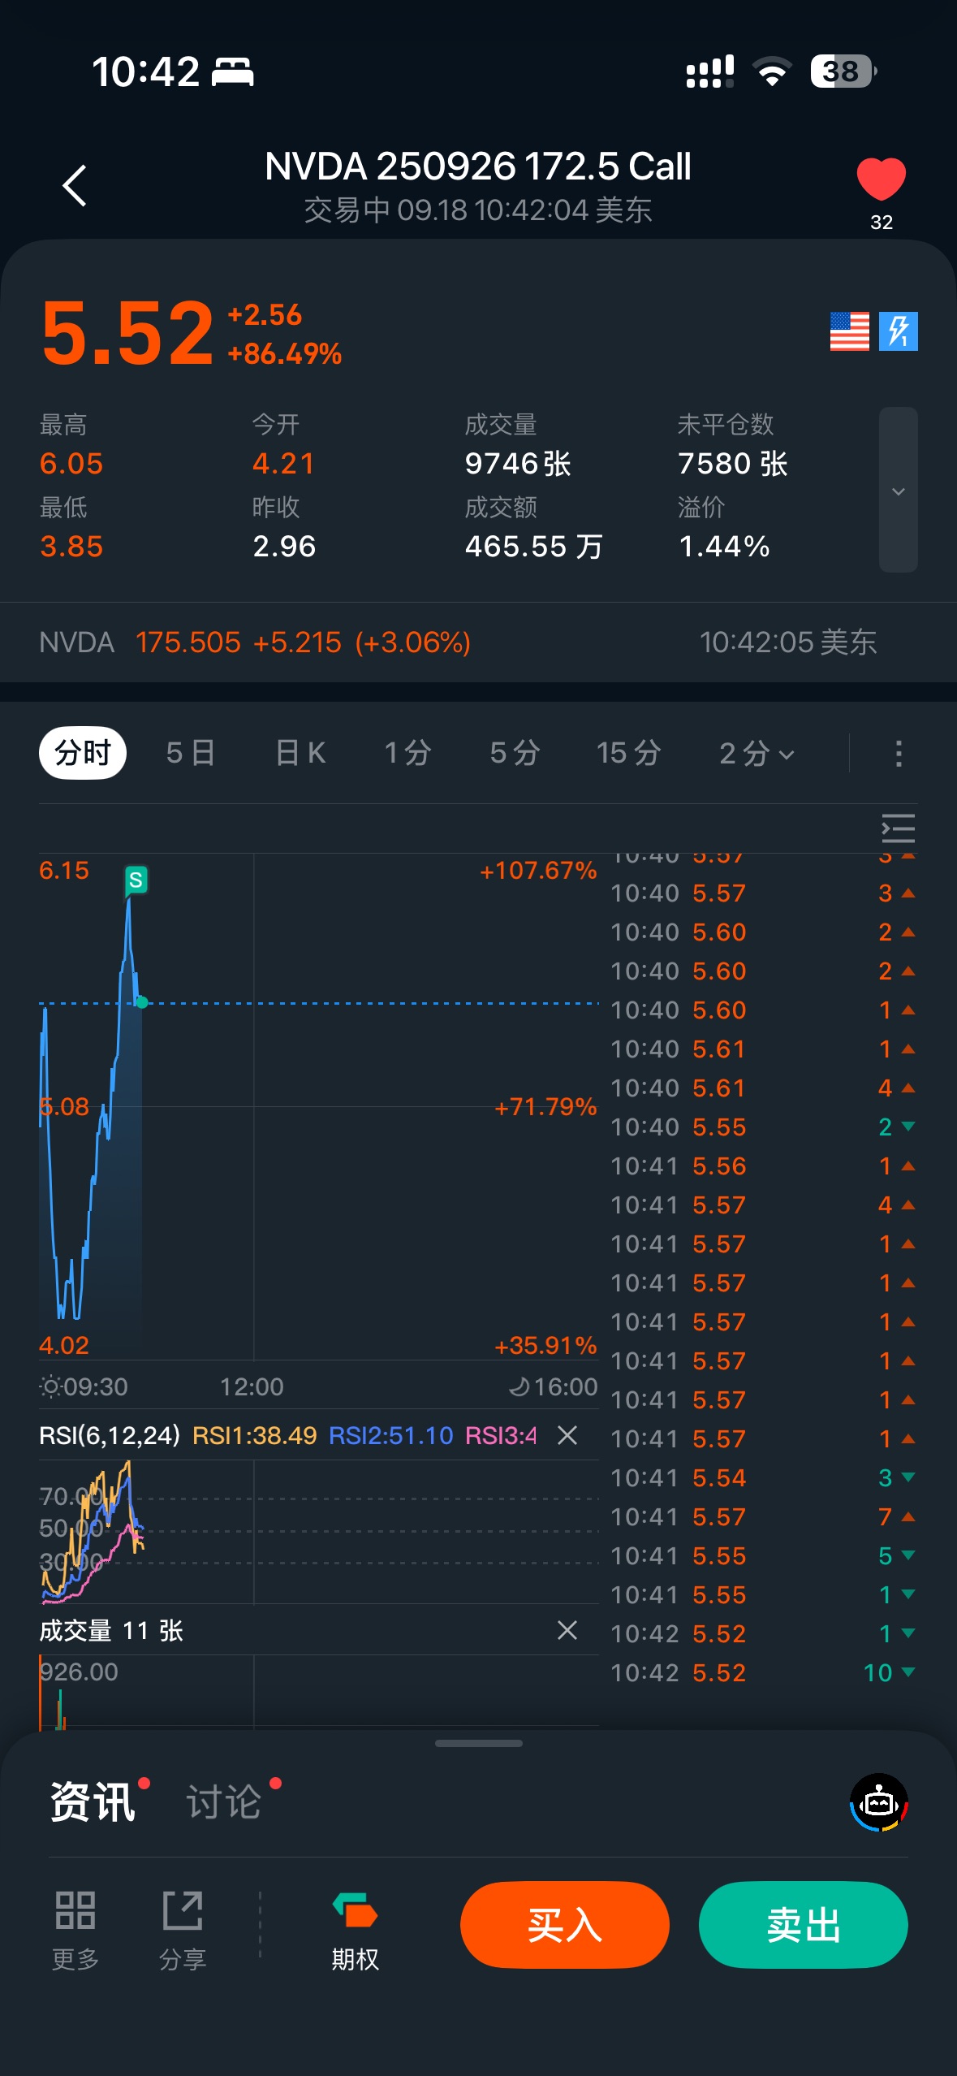Switch to the 1分 chart tab
Image resolution: width=957 pixels, height=2076 pixels.
coord(407,753)
